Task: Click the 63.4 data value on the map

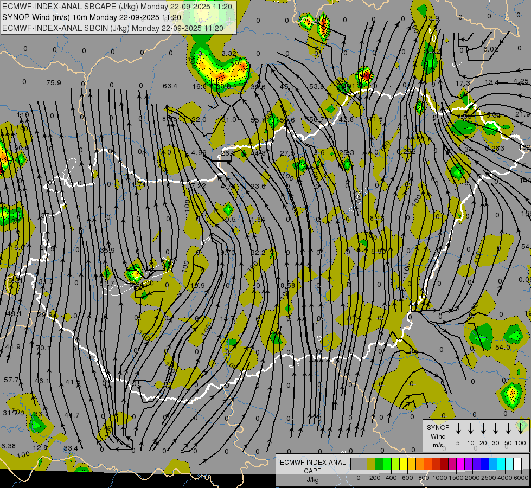Action: click(170, 86)
